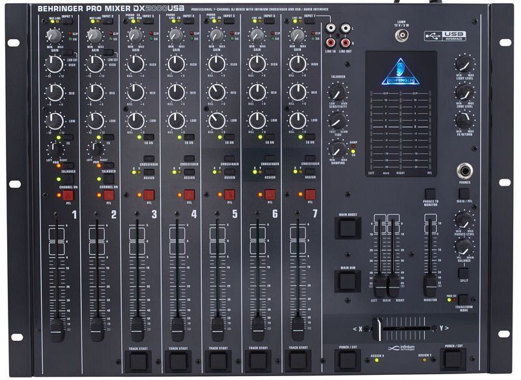Viewport: 521px width, 380px height.
Task: Click the Infinium Technologies logo under the crossfader
Action: [x=401, y=348]
